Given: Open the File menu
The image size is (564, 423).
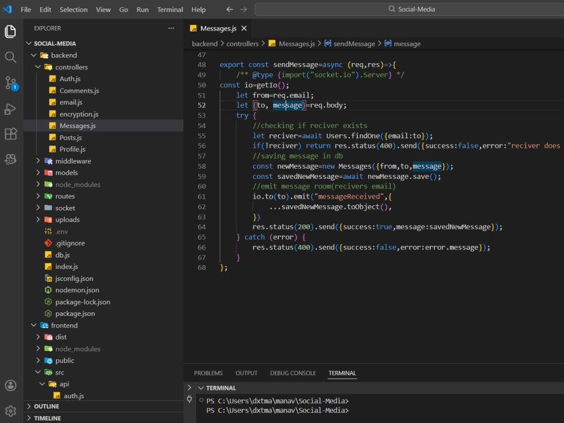Looking at the screenshot, I should tap(26, 10).
